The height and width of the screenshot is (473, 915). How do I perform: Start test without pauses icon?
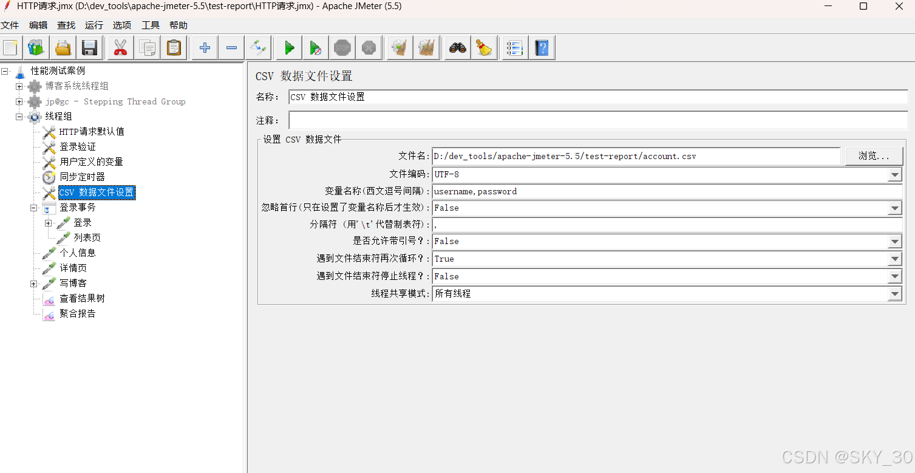pyautogui.click(x=316, y=47)
